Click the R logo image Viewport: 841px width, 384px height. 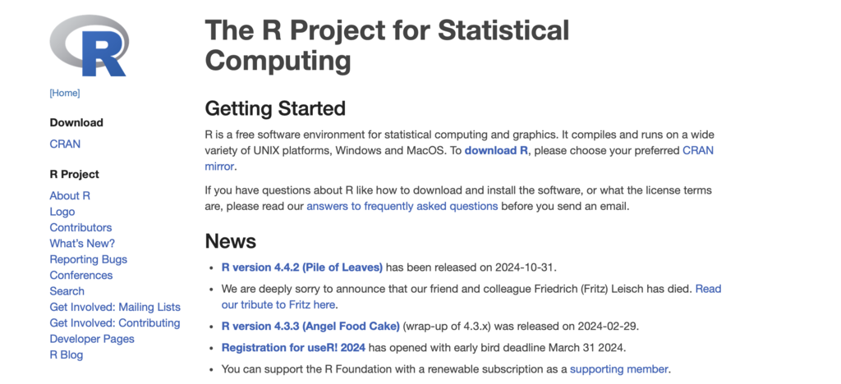(x=89, y=45)
